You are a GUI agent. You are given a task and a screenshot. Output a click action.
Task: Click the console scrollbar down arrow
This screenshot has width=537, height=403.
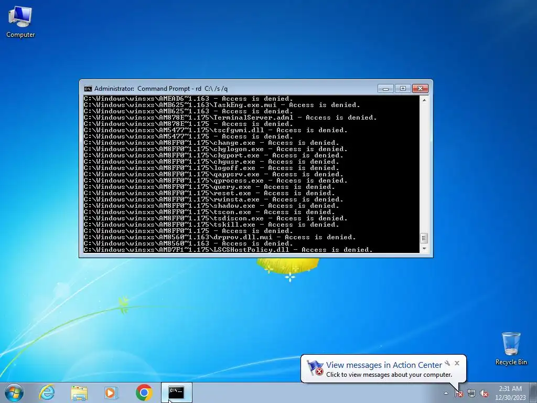point(424,249)
